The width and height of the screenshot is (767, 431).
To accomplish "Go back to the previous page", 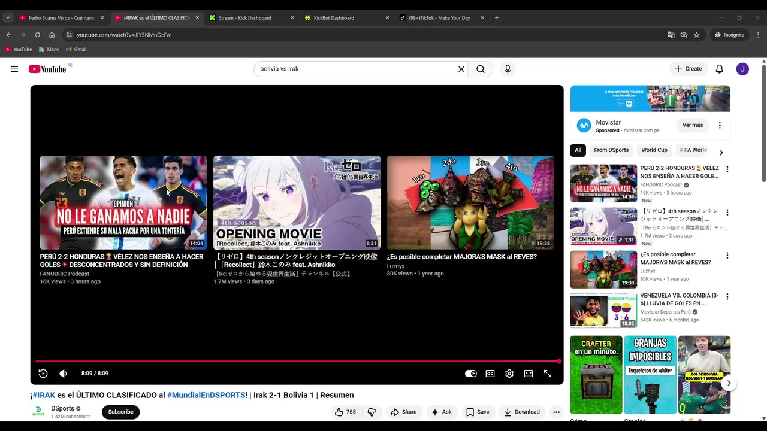I will 8,35.
